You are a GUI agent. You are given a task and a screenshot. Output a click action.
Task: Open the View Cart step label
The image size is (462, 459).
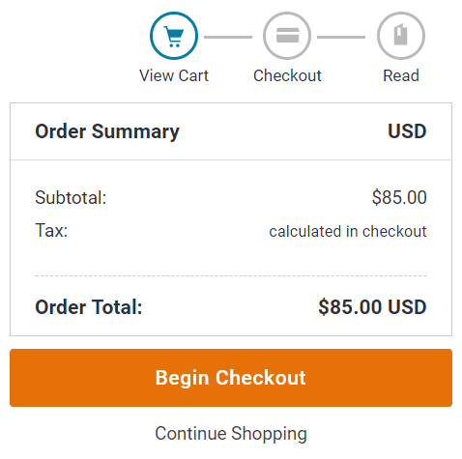pos(174,76)
